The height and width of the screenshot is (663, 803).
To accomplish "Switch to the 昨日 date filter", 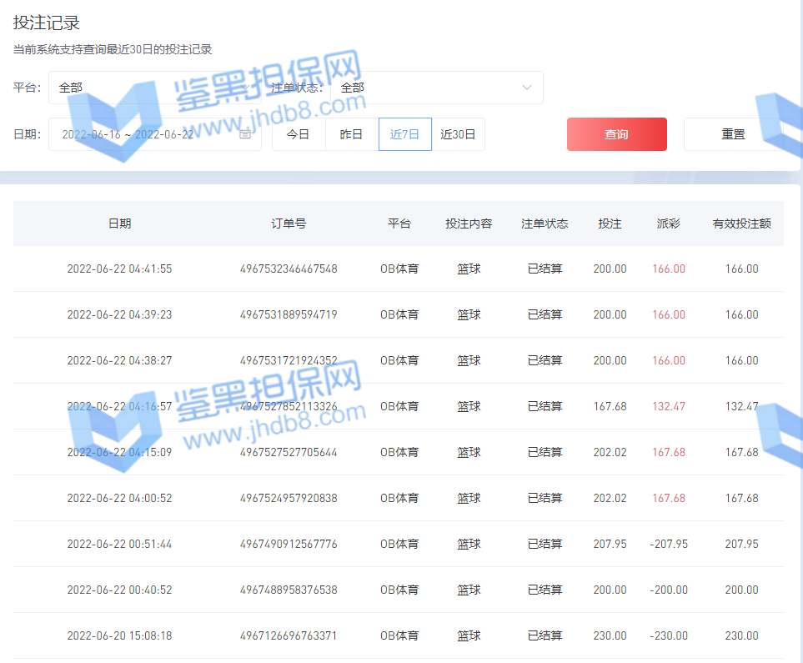I will (x=351, y=134).
